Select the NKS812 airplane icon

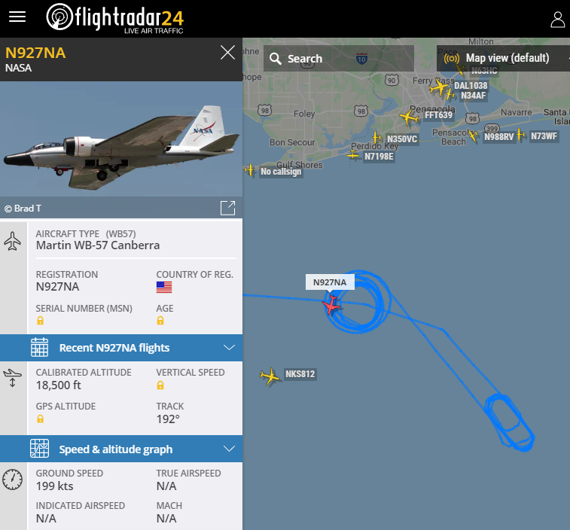coord(270,376)
